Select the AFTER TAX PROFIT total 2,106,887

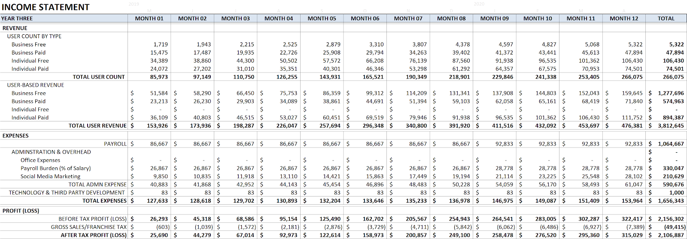[x=671, y=235]
